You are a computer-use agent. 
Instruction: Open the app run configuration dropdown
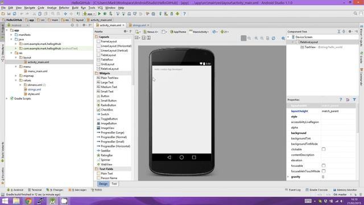click(89, 14)
